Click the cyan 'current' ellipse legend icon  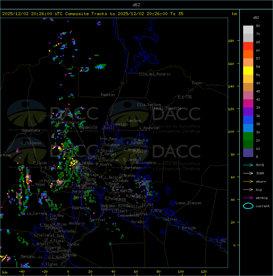click(248, 206)
